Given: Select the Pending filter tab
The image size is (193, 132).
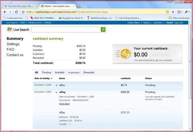Looking at the screenshot, I should (46, 73).
